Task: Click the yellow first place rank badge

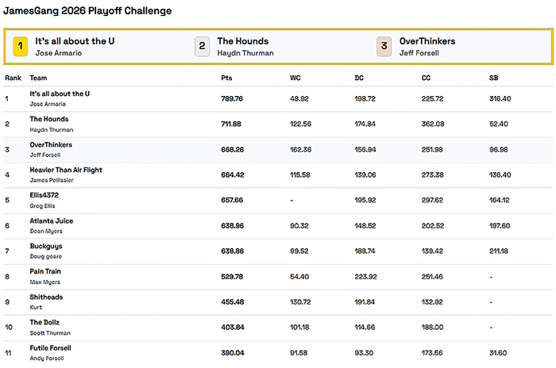Action: tap(20, 46)
